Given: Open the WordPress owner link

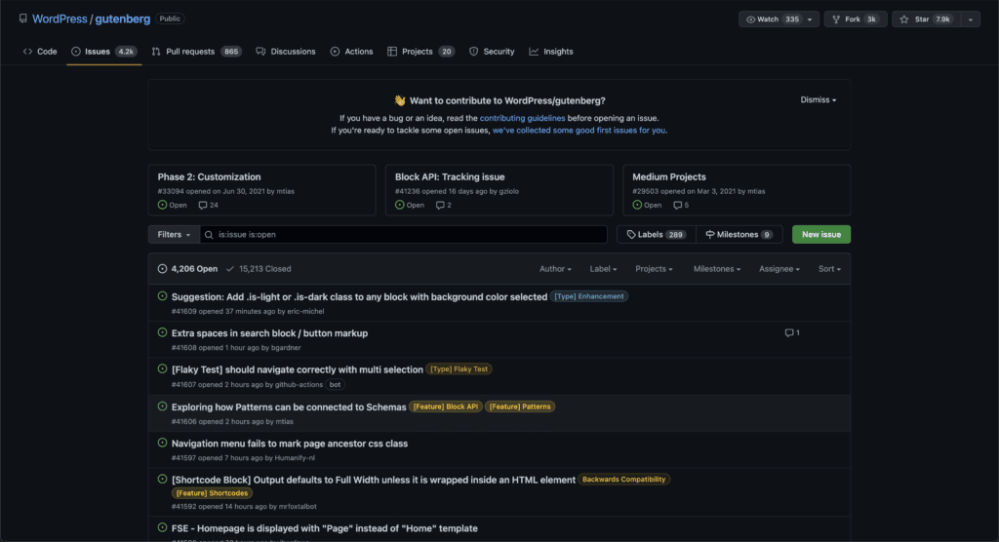Looking at the screenshot, I should [x=60, y=19].
